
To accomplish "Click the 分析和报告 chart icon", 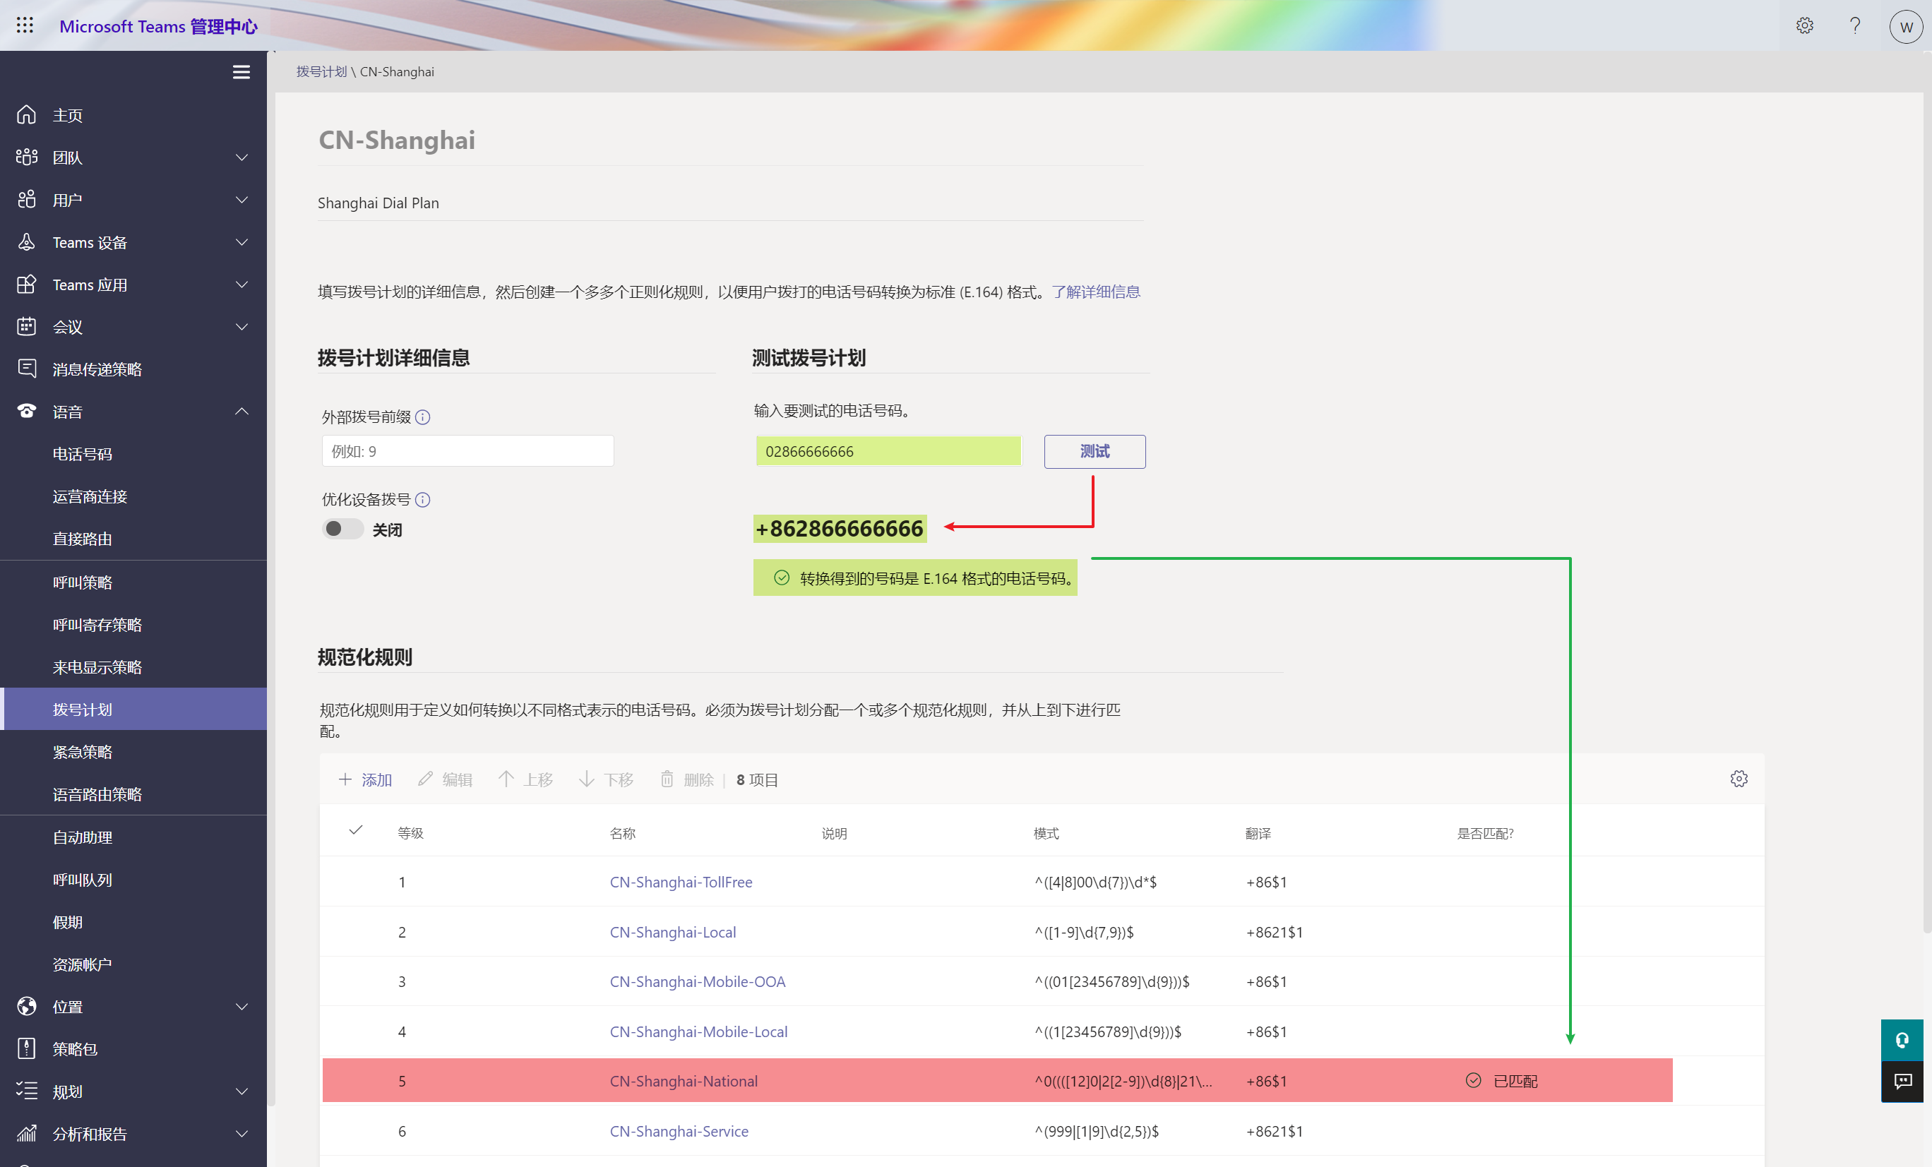I will coord(27,1133).
